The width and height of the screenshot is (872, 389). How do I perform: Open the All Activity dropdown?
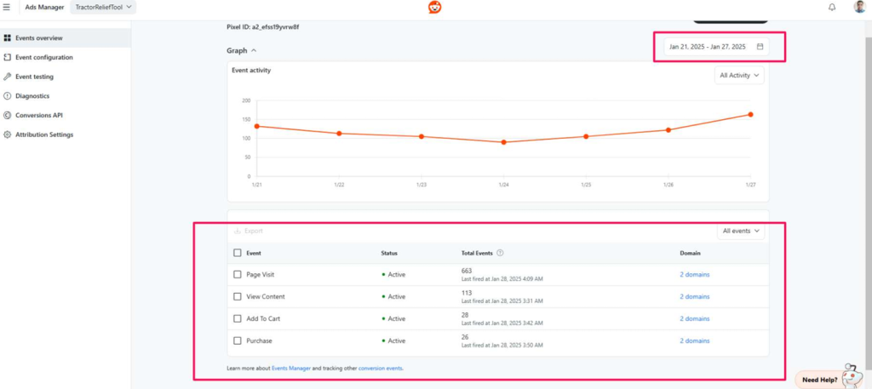pyautogui.click(x=739, y=76)
